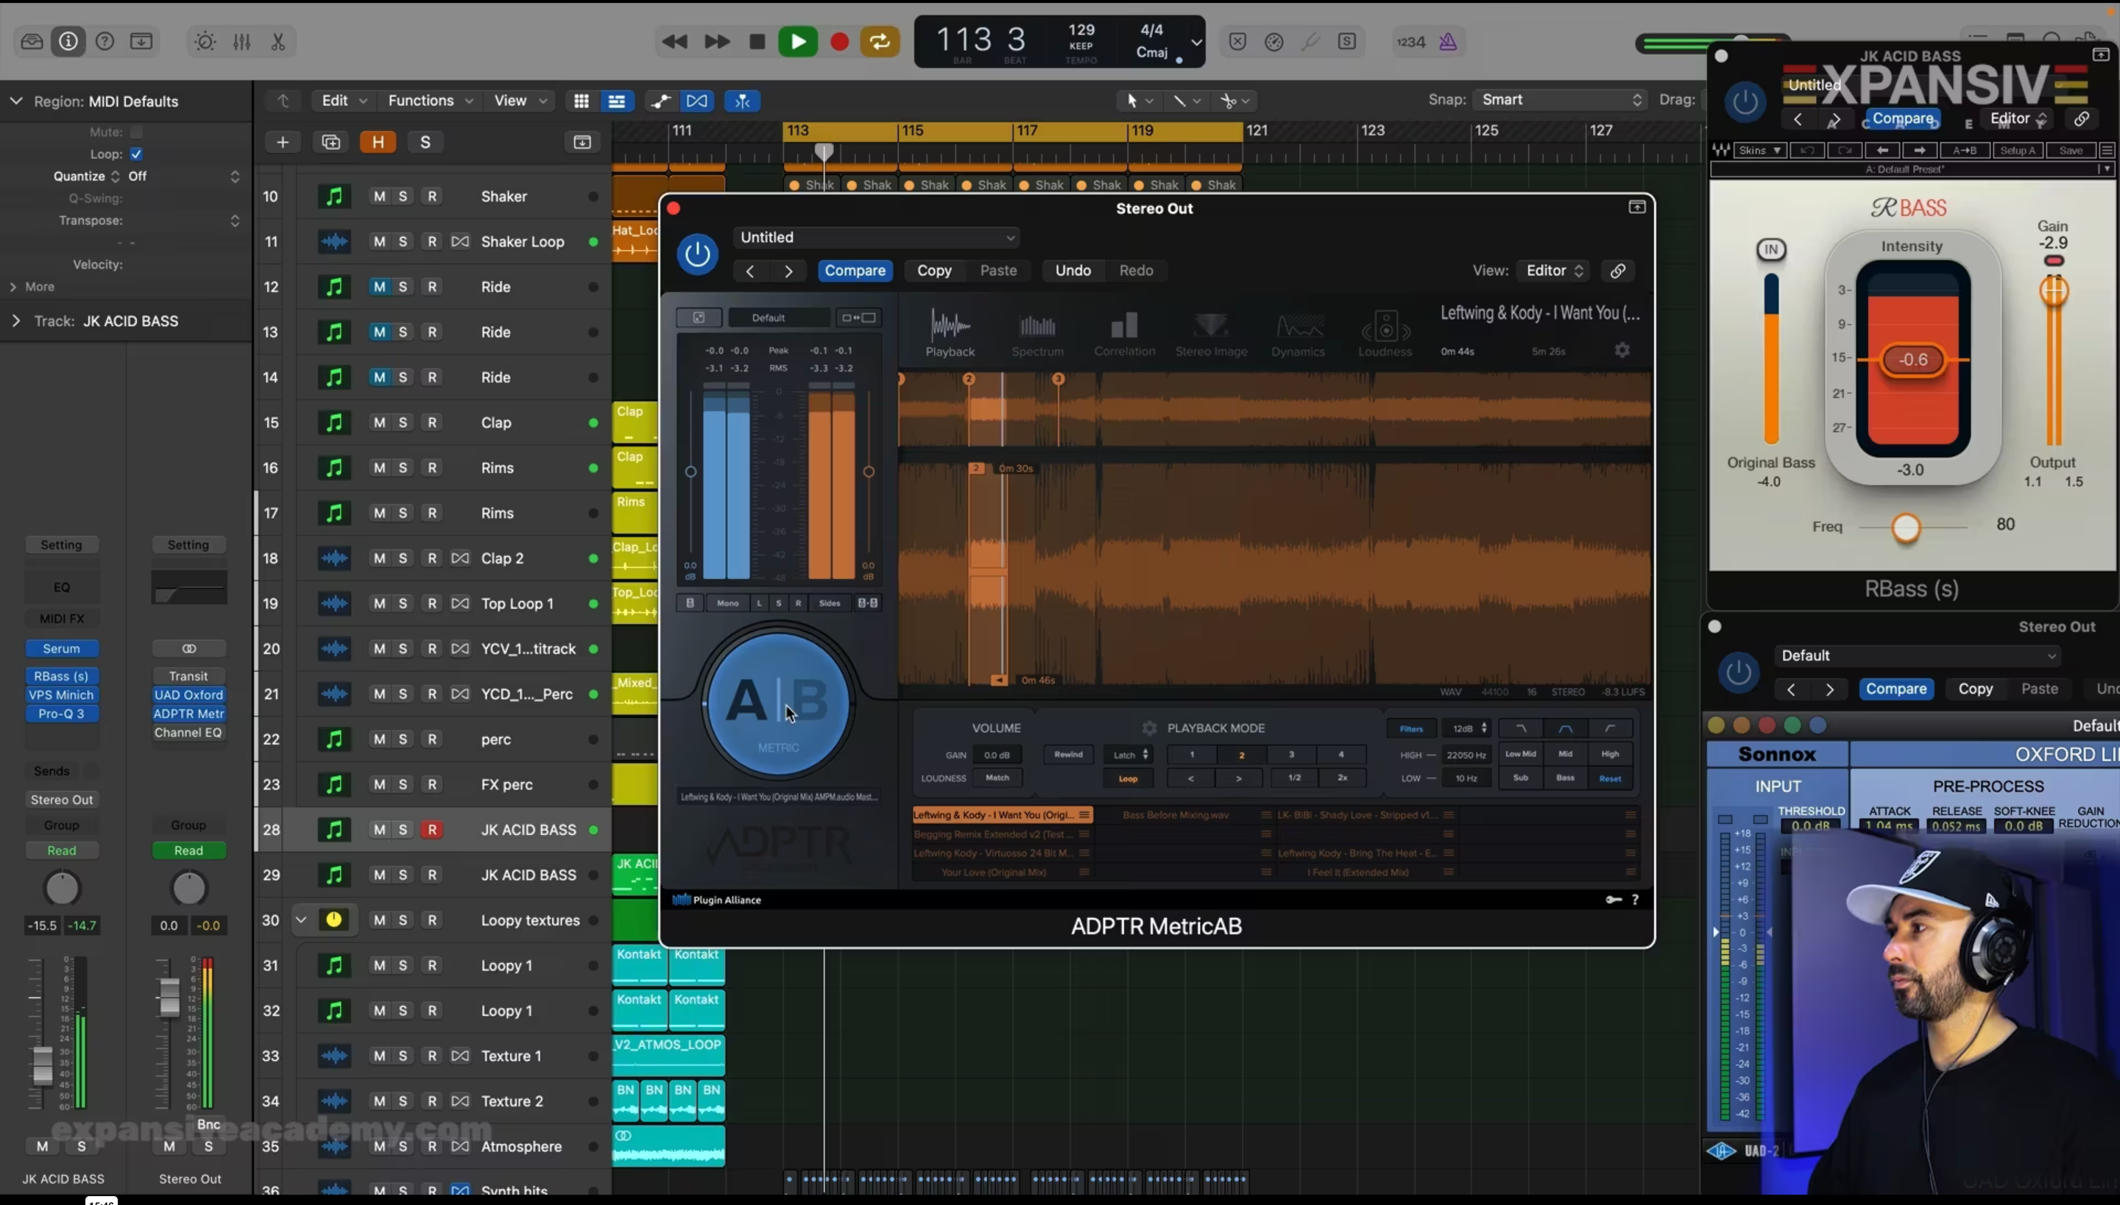Open the Untitled preset dropdown in MetricAB

(876, 238)
